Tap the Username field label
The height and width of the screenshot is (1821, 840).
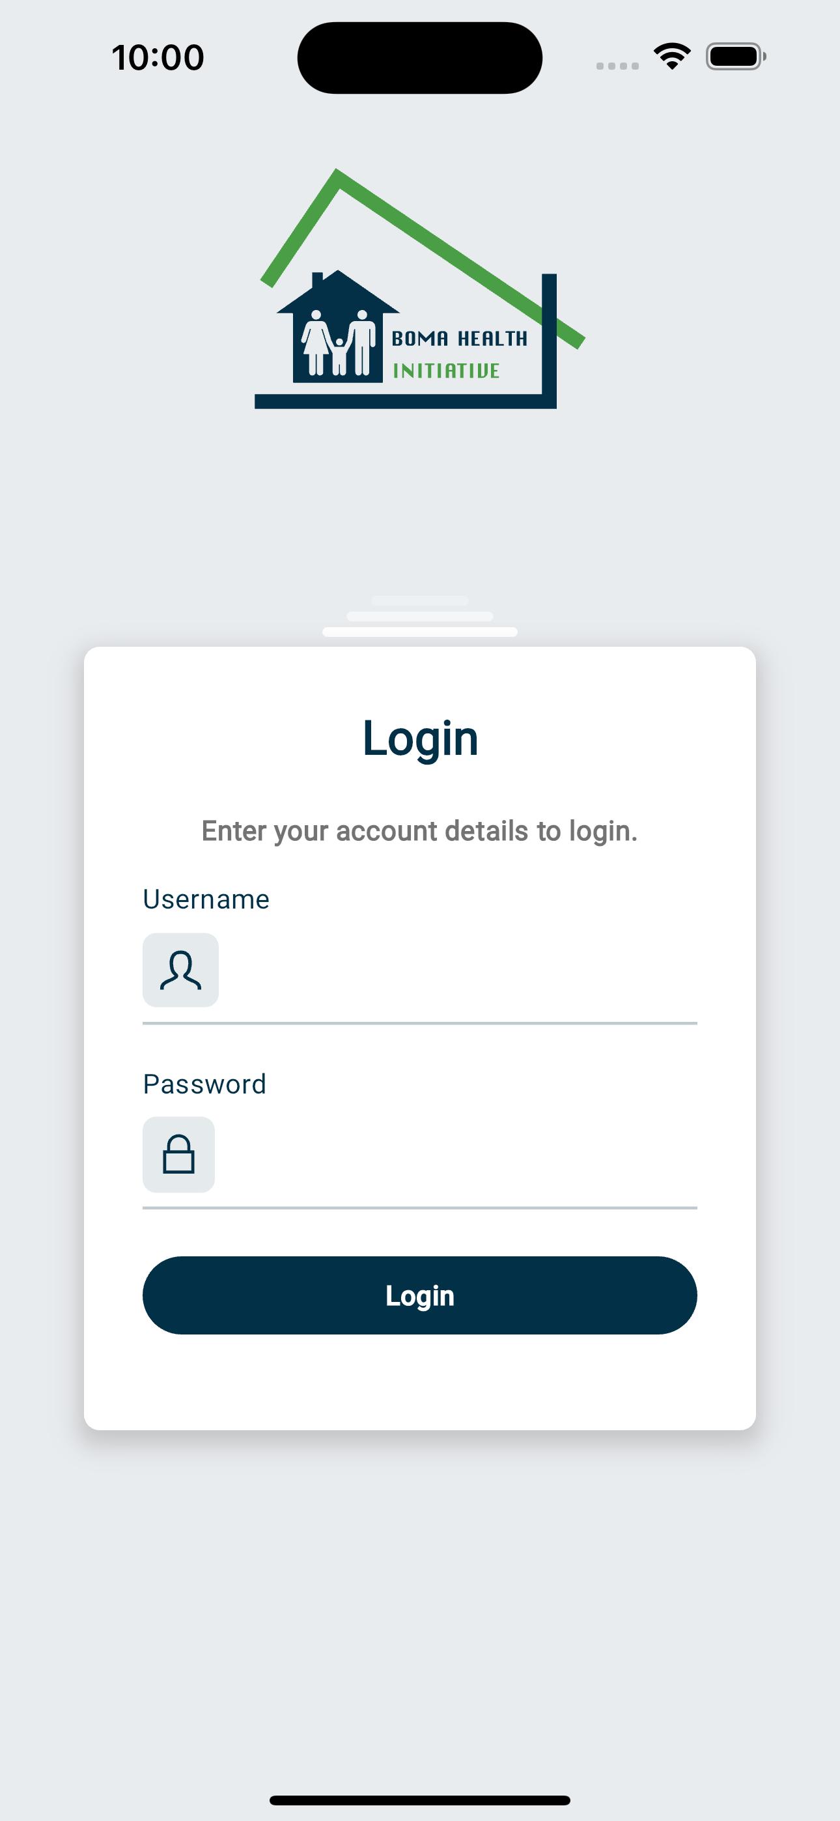[x=206, y=899]
